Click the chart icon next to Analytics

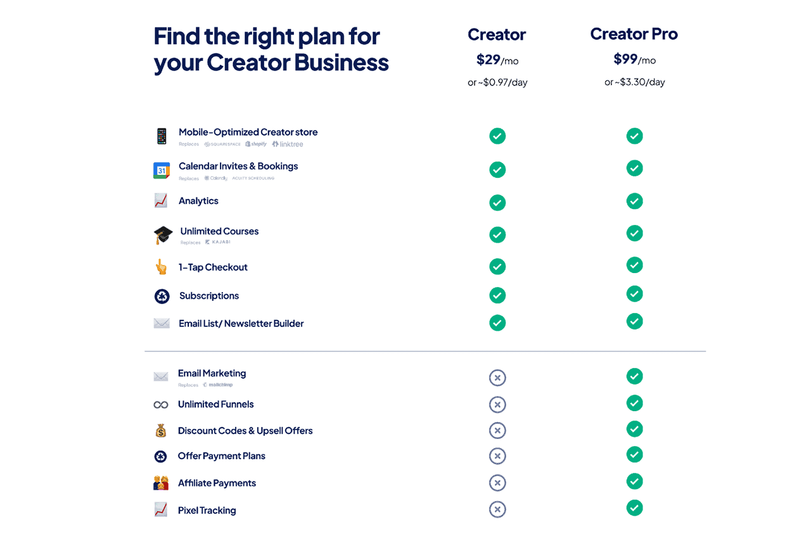(162, 201)
